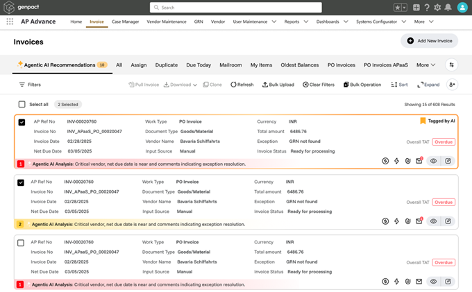
Task: Click the Add New Invoice button
Action: [x=429, y=41]
